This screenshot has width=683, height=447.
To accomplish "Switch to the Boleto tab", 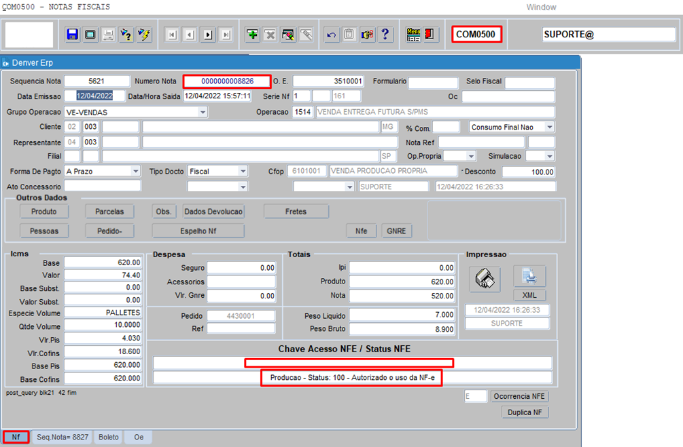I will tap(108, 438).
